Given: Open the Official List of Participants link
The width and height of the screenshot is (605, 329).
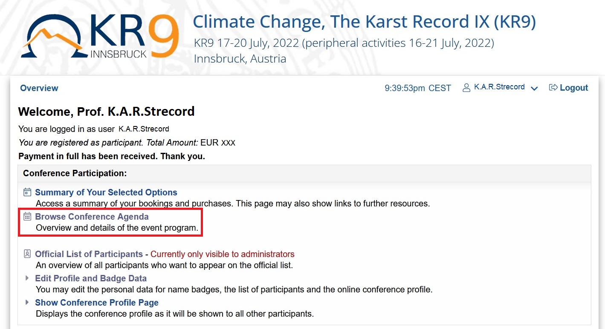Looking at the screenshot, I should coord(89,254).
